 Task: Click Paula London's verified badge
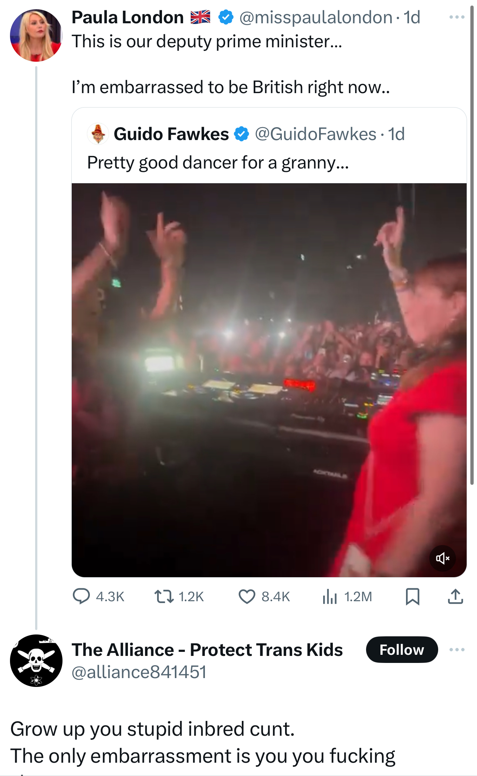(x=226, y=17)
